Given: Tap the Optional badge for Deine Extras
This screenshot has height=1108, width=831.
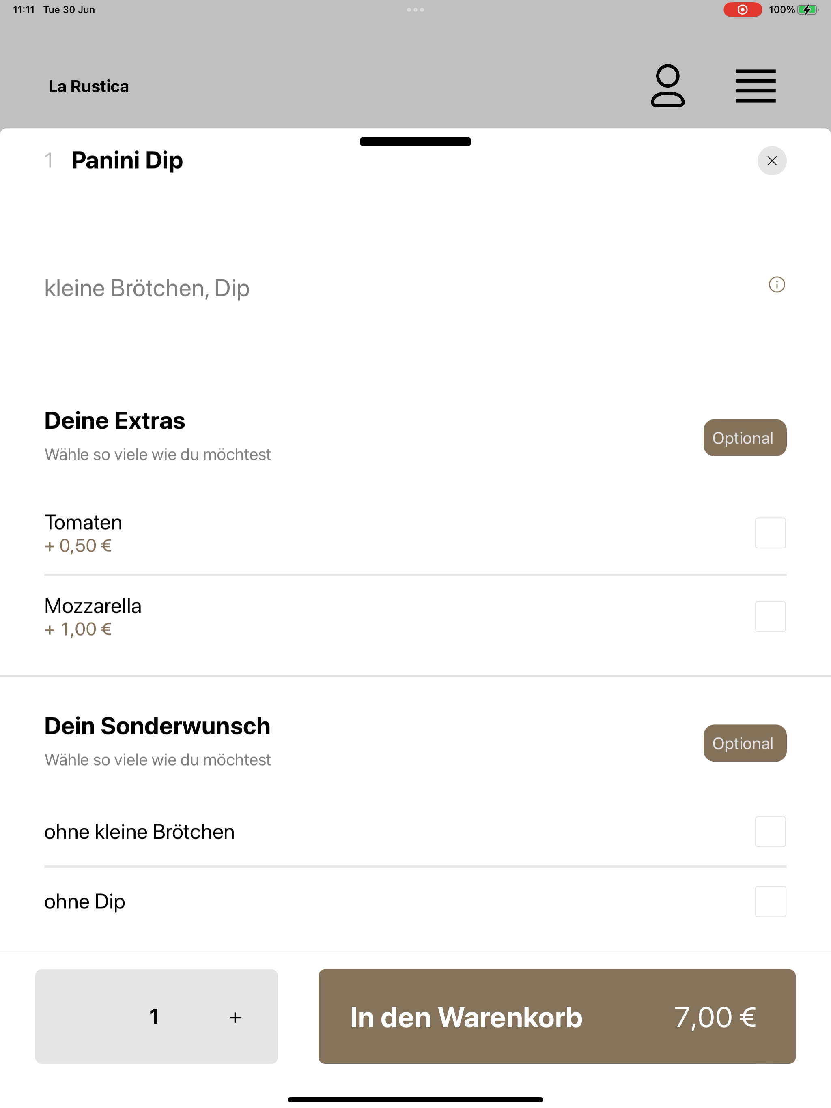Looking at the screenshot, I should 745,438.
